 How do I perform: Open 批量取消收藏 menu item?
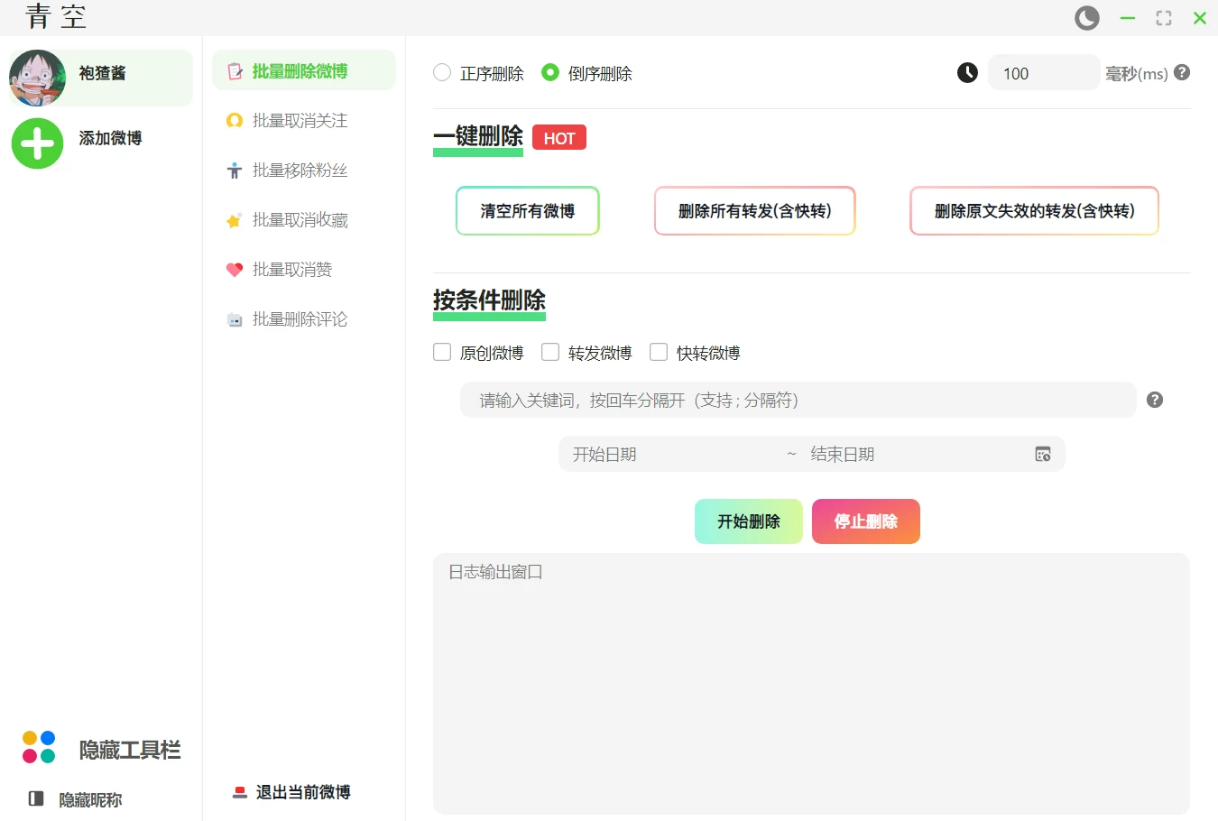304,219
